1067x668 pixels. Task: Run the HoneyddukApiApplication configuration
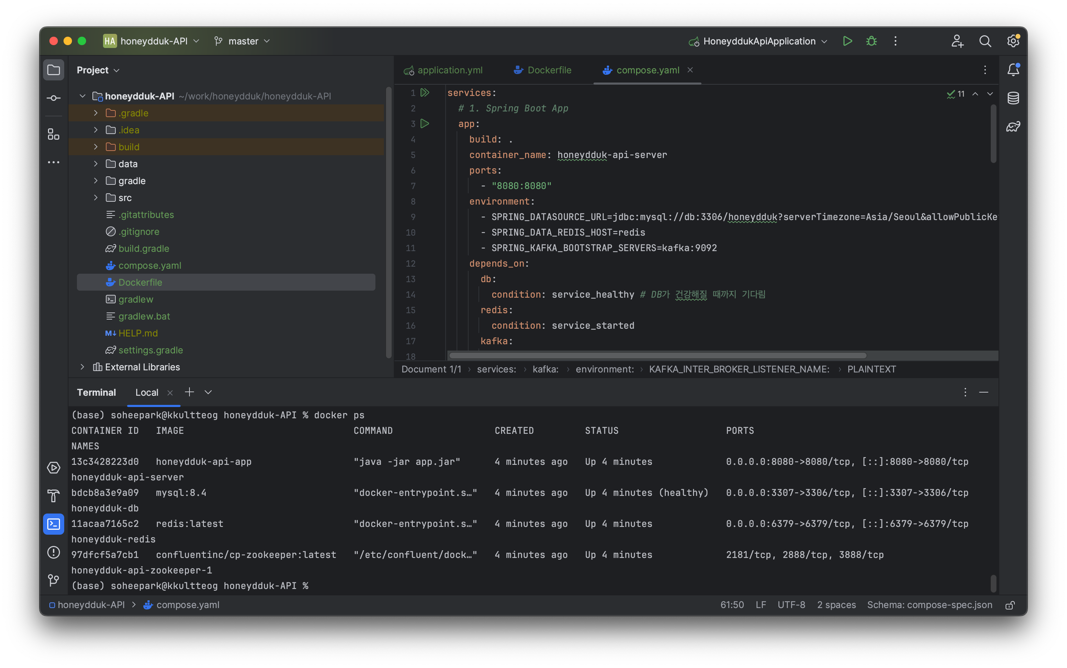847,41
